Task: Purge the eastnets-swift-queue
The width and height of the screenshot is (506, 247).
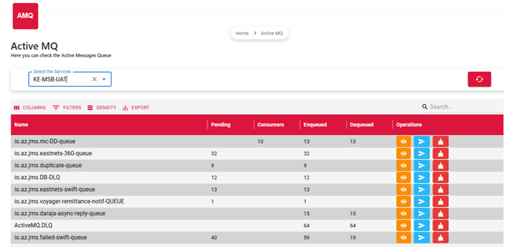Action: [x=441, y=190]
